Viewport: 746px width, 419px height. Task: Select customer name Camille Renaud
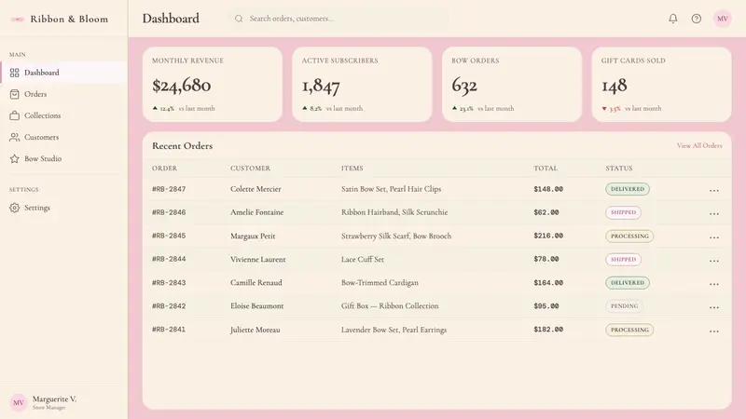(256, 283)
